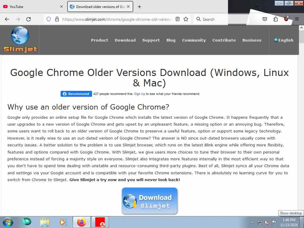Open Firefox application hamburger menu

tap(297, 19)
